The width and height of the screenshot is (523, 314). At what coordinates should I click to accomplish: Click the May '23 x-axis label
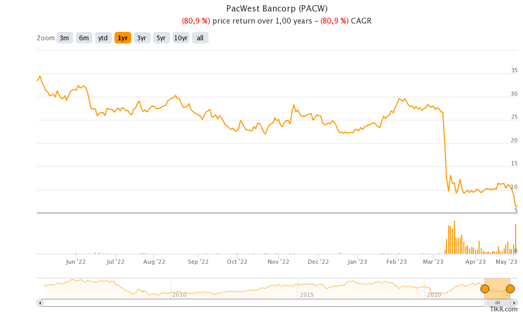click(506, 262)
